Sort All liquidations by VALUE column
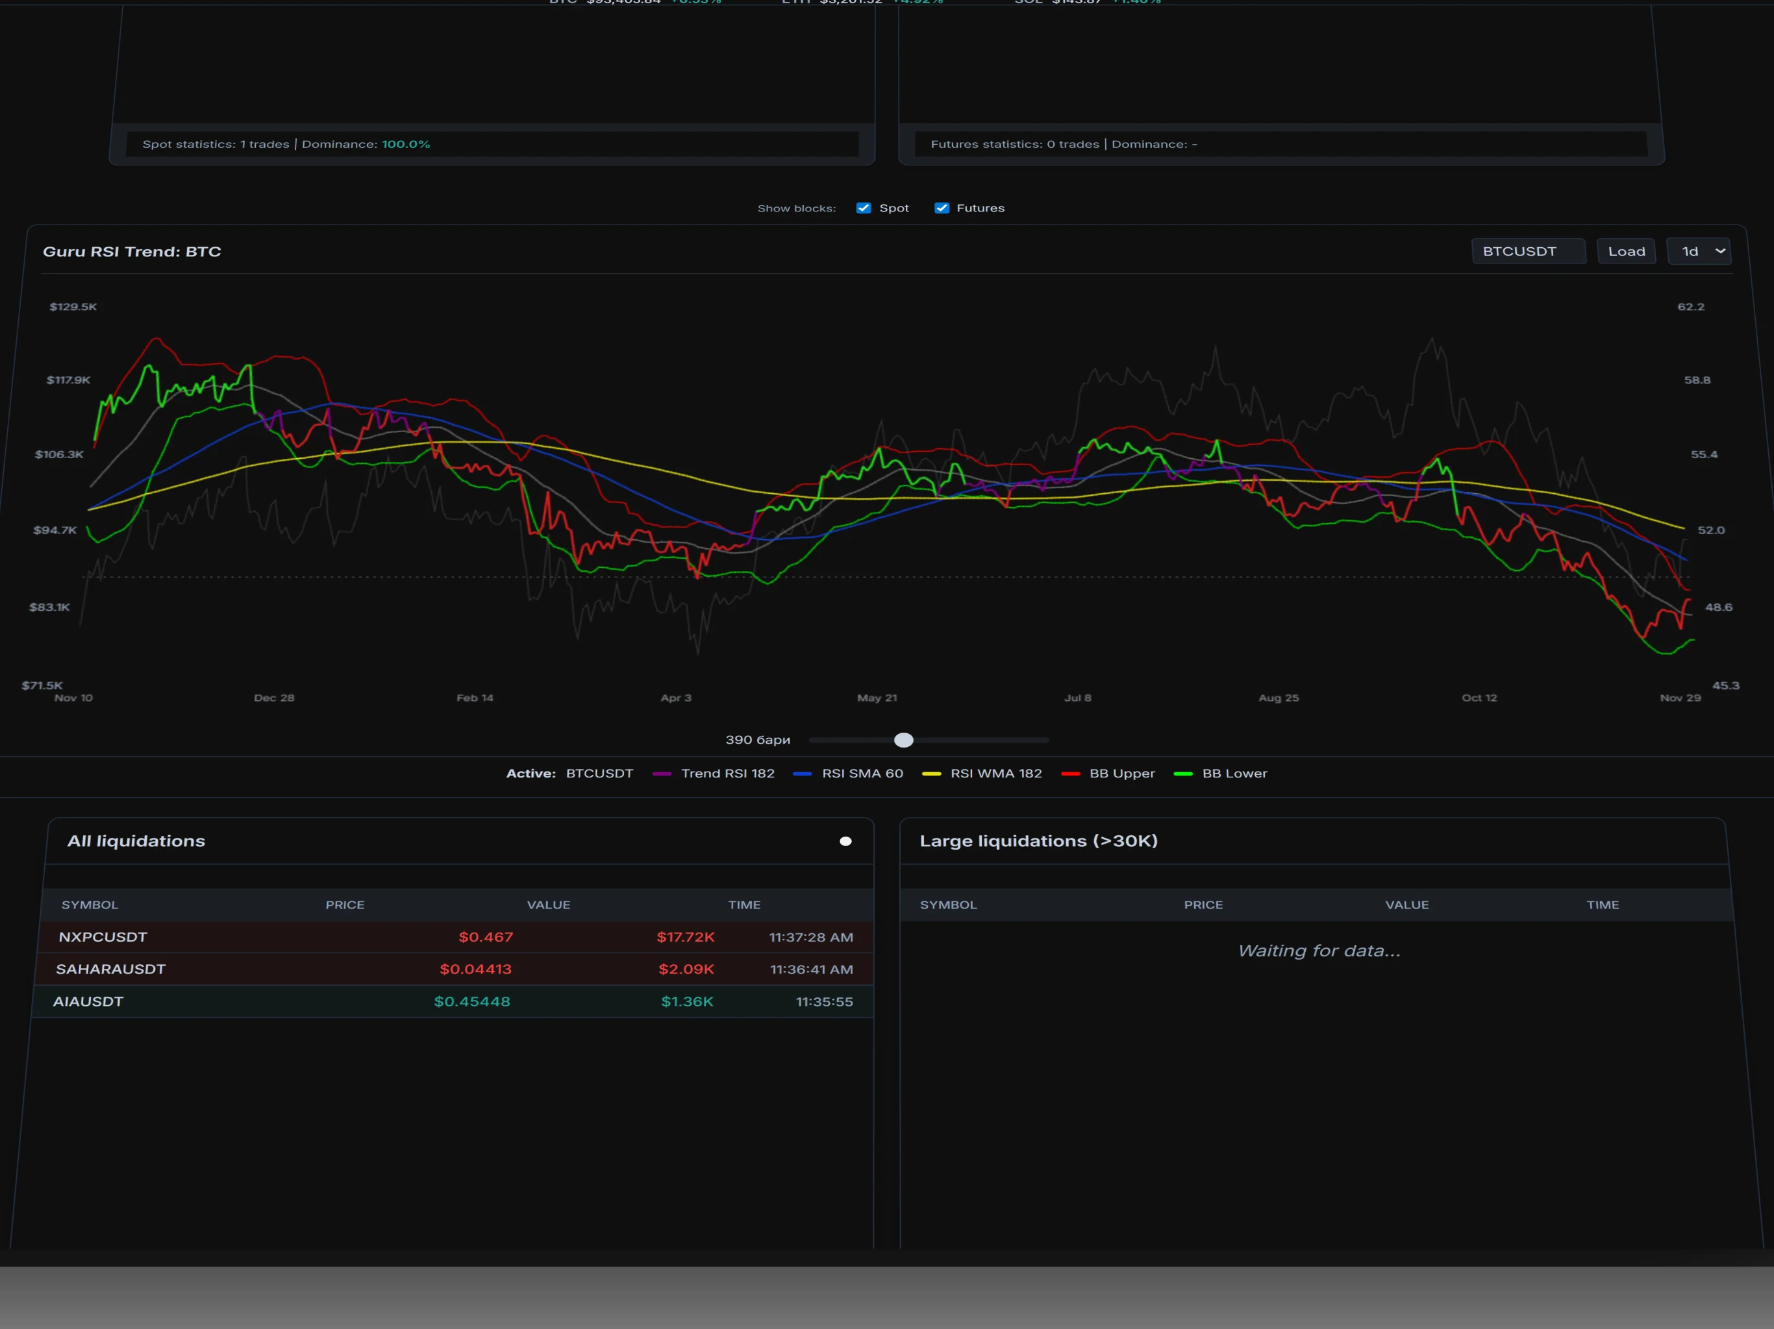 tap(549, 905)
